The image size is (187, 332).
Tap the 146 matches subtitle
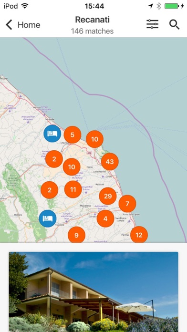pyautogui.click(x=93, y=31)
